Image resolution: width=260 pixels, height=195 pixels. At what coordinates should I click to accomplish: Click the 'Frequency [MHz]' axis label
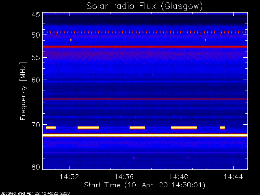point(23,91)
